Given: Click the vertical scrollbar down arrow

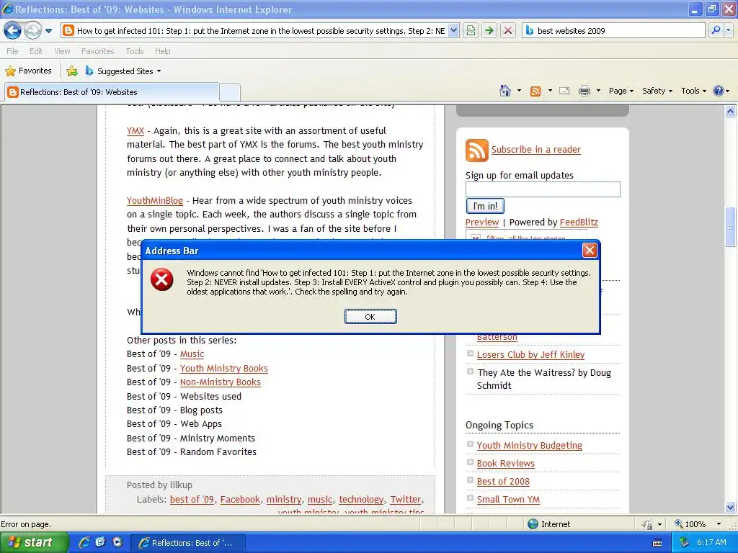Looking at the screenshot, I should click(731, 507).
